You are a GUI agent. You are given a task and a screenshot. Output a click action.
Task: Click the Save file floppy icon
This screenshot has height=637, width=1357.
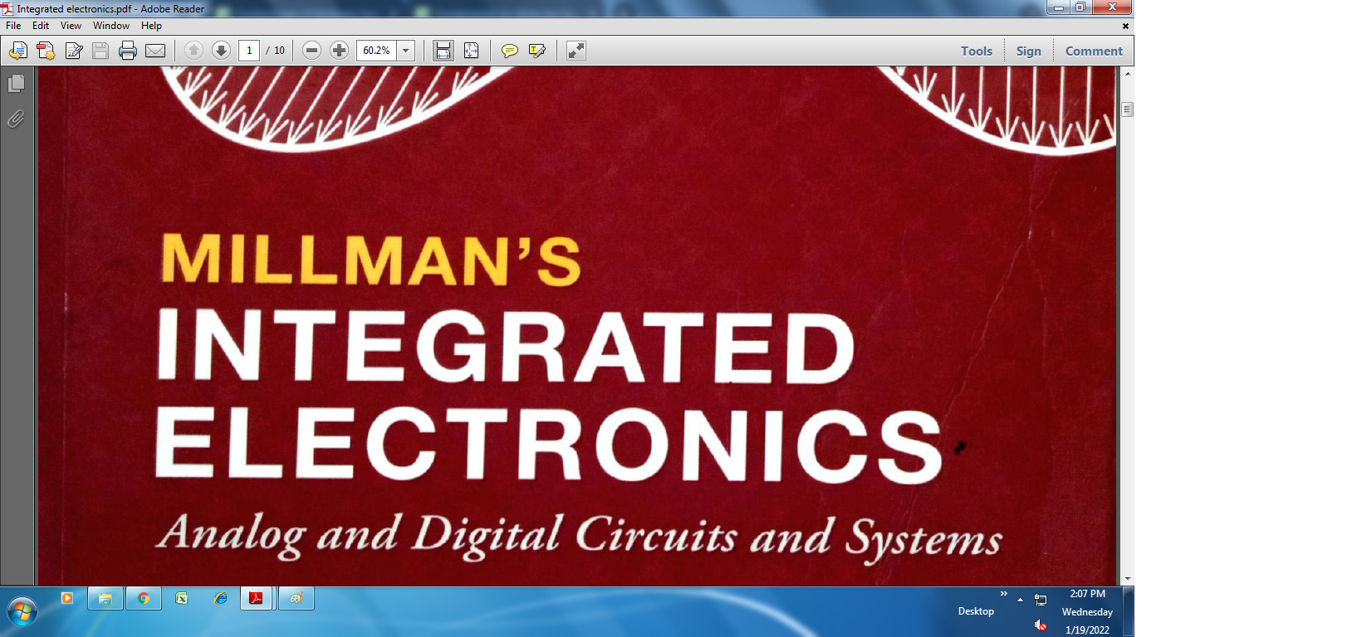pyautogui.click(x=100, y=51)
